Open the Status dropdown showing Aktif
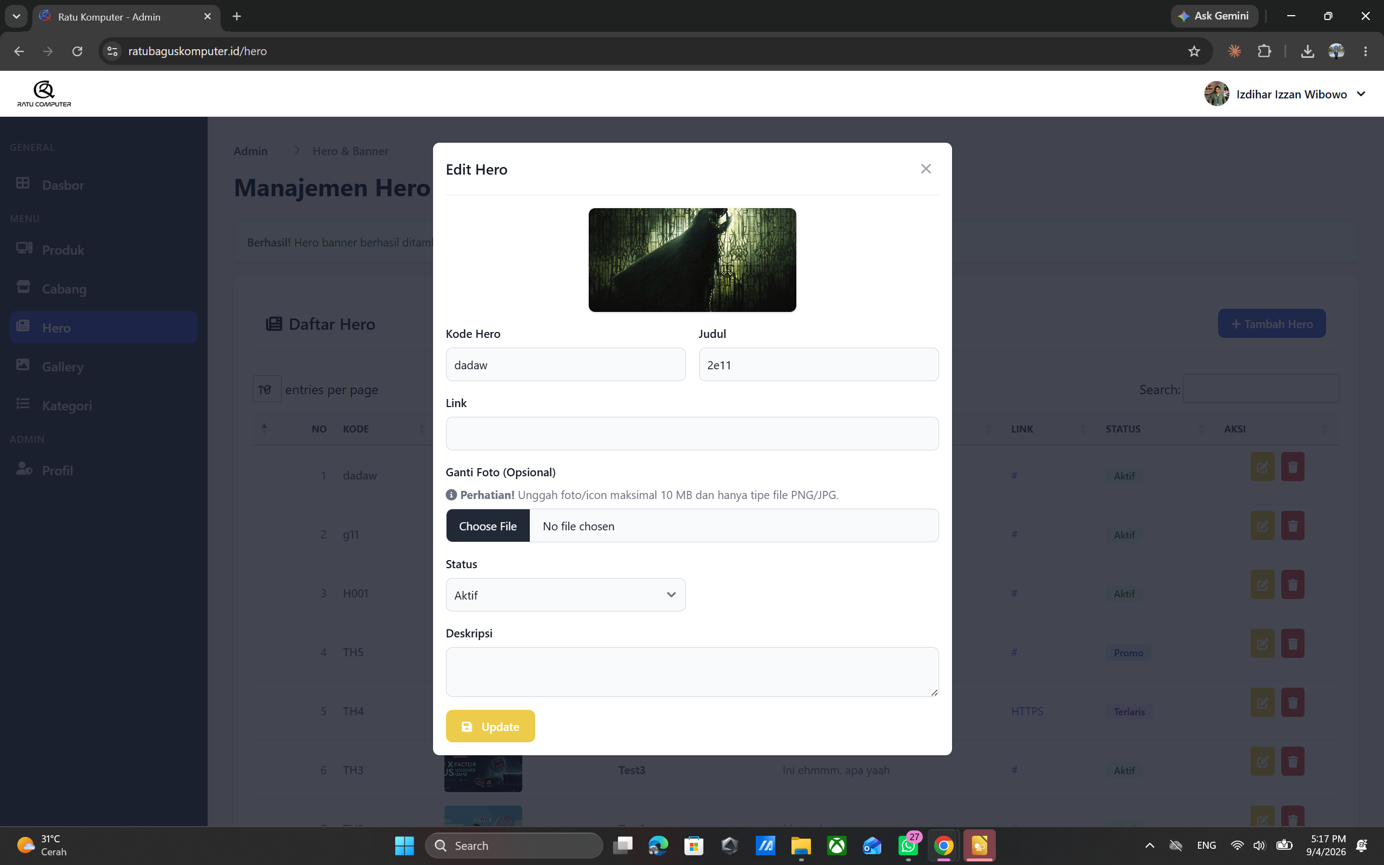The image size is (1384, 865). pos(565,594)
